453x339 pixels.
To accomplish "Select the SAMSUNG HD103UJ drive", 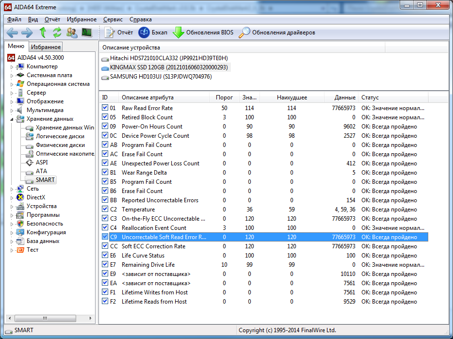I will 157,77.
